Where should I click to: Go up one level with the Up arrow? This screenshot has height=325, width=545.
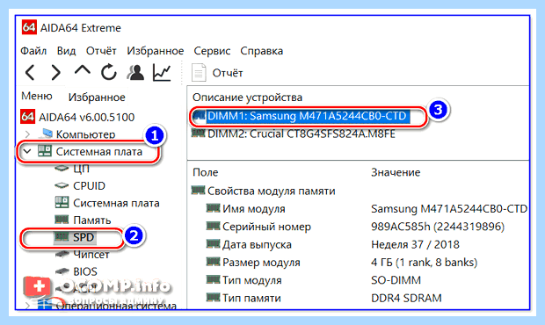83,70
